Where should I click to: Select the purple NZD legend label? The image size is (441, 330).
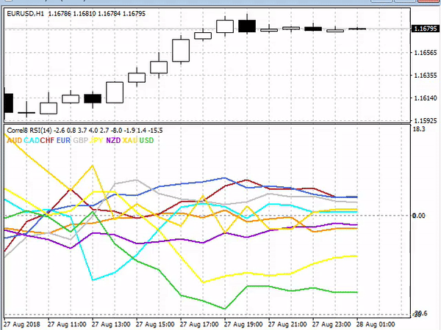113,139
